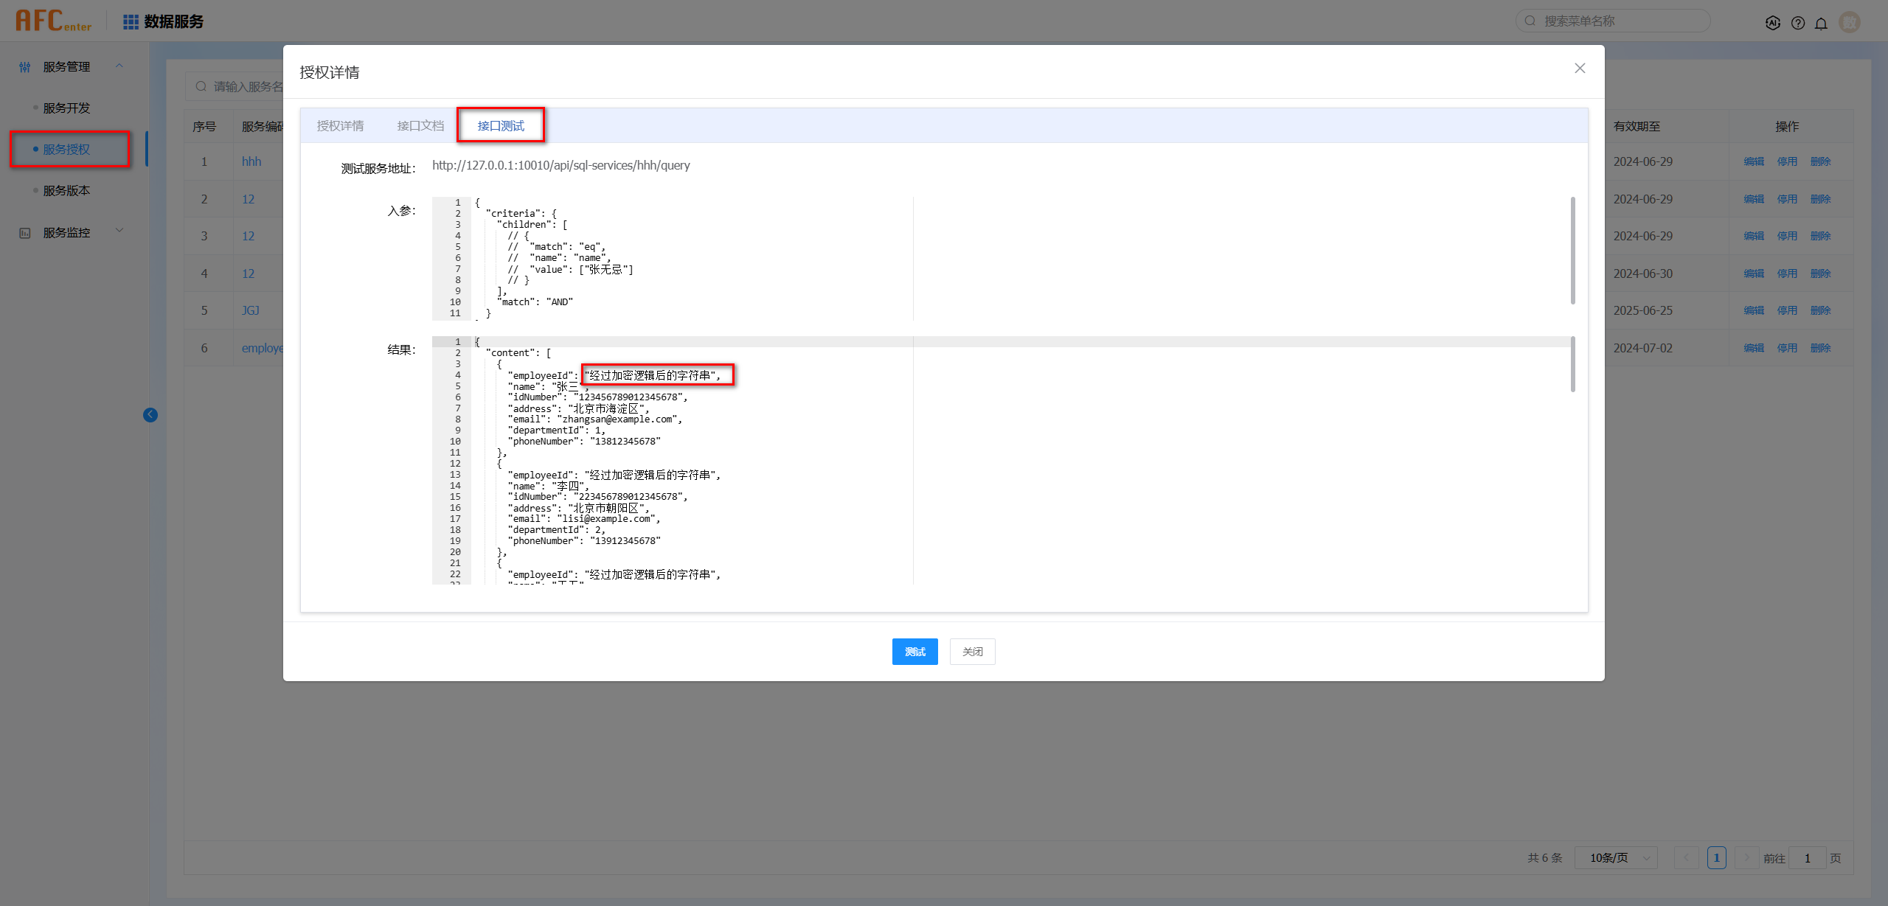Collapse the 服务管理 menu section
This screenshot has width=1888, height=906.
click(119, 66)
